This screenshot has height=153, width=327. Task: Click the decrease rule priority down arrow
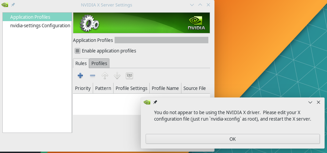pos(117,76)
